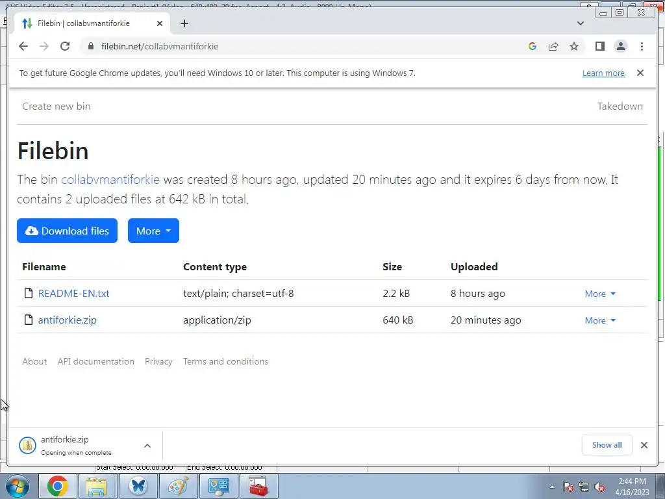Click the Filebin page heading

tap(53, 151)
